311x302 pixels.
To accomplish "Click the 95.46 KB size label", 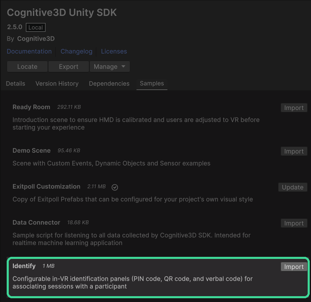I will coord(69,151).
